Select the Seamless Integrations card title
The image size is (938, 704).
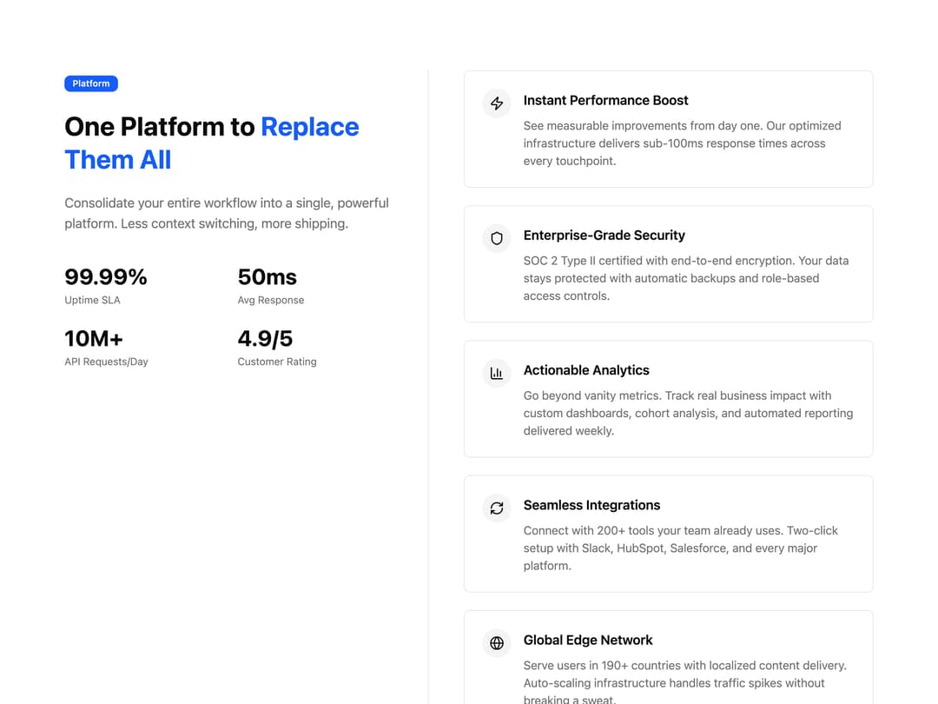pos(591,505)
